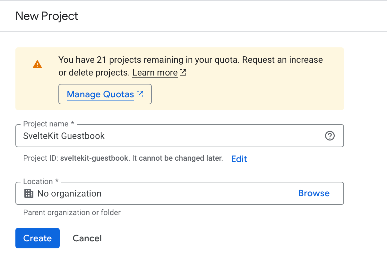Click the external-link icon beside Learn more
The height and width of the screenshot is (265, 387).
pyautogui.click(x=183, y=72)
